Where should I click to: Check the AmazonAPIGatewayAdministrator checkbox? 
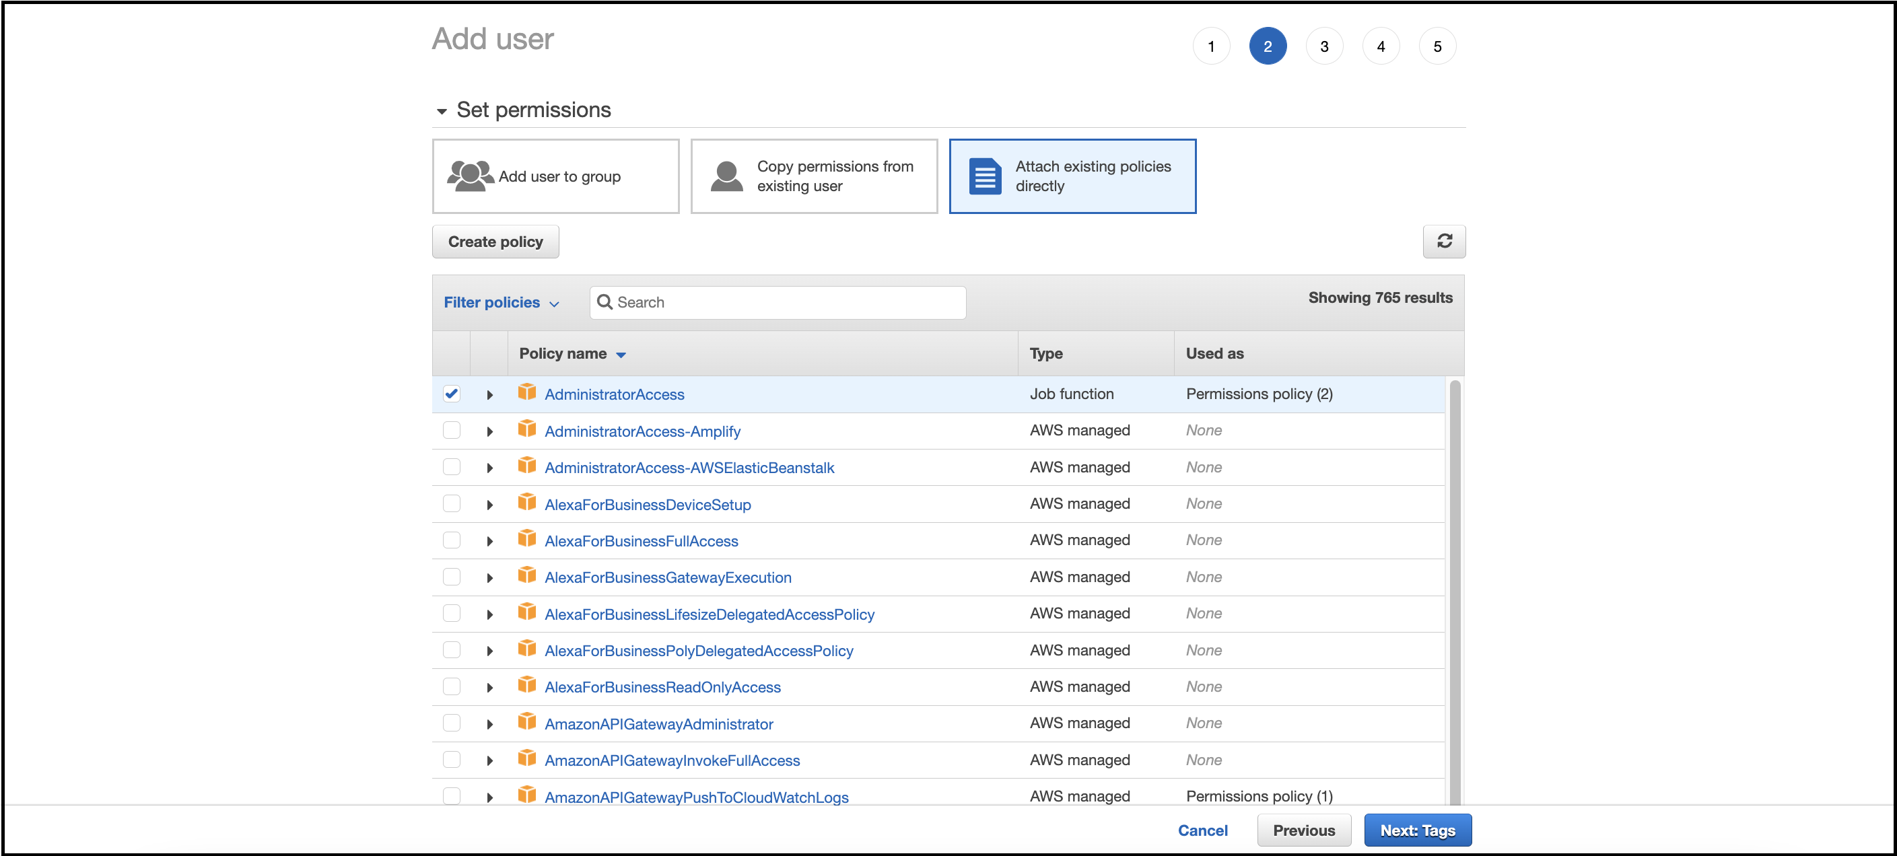[452, 723]
